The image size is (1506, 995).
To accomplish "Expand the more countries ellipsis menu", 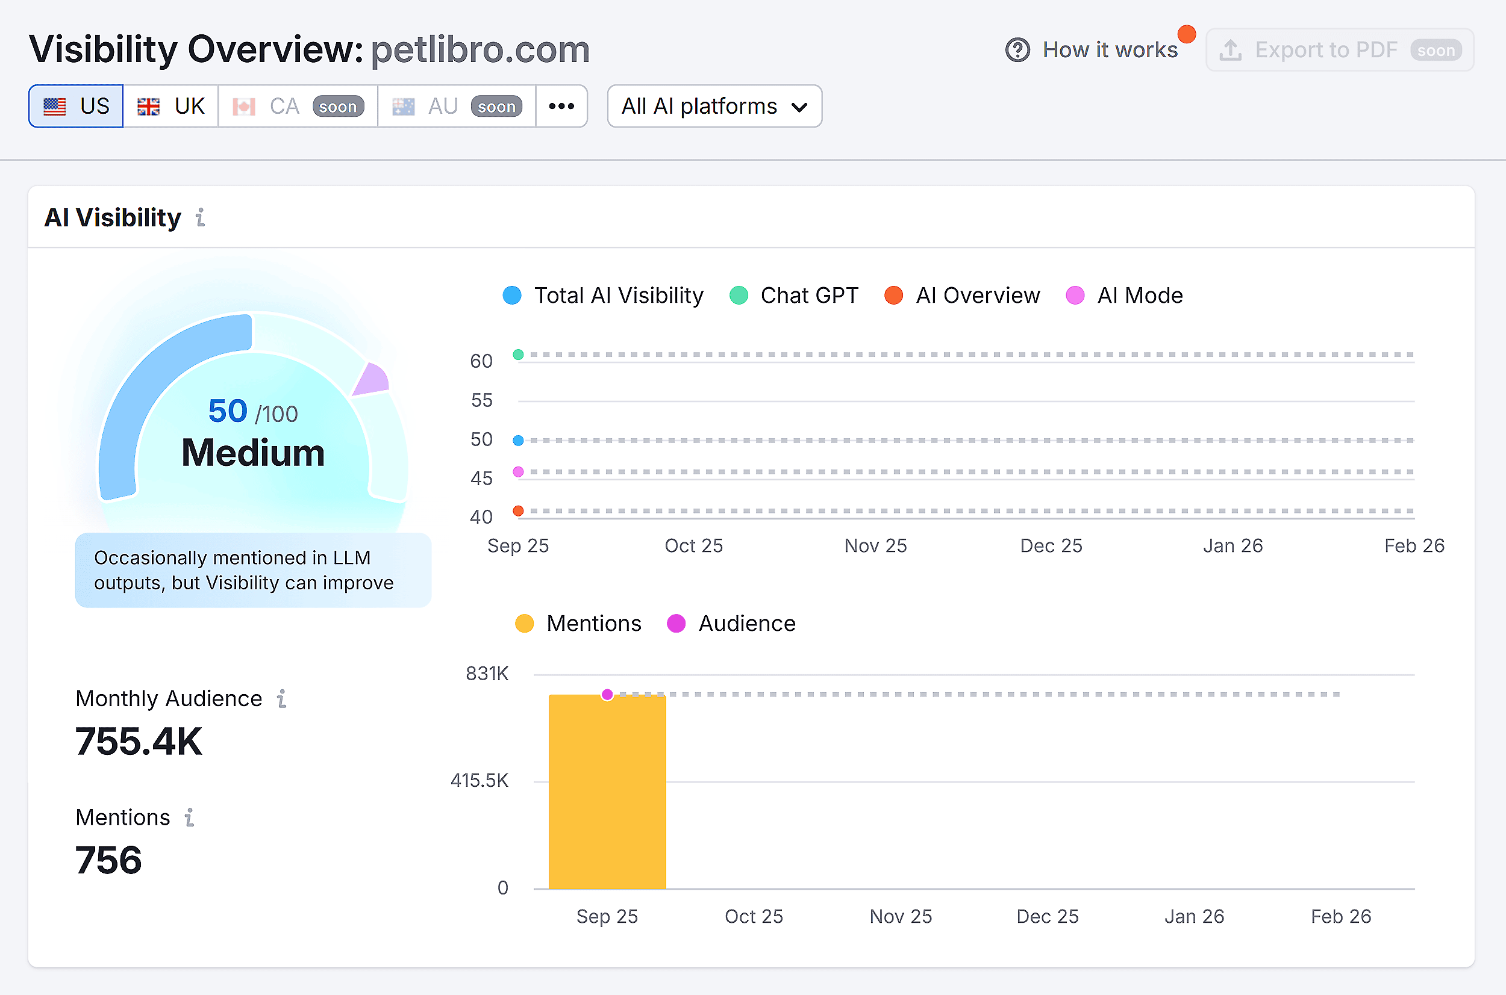I will point(561,106).
